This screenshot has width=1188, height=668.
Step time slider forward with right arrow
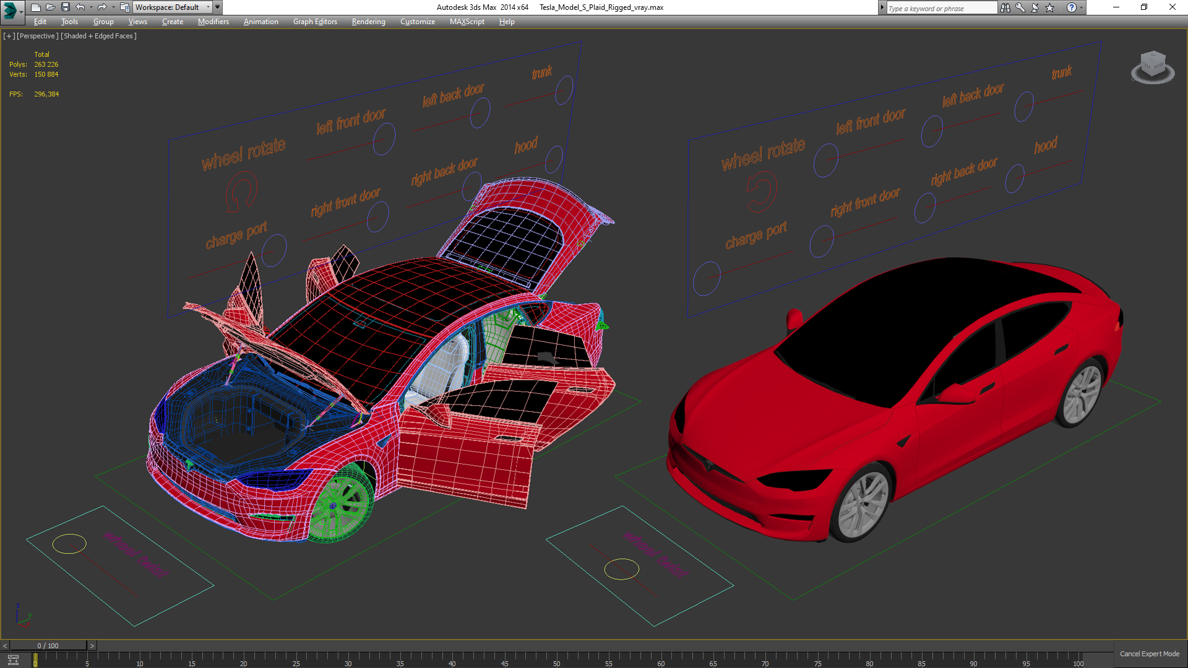point(92,646)
